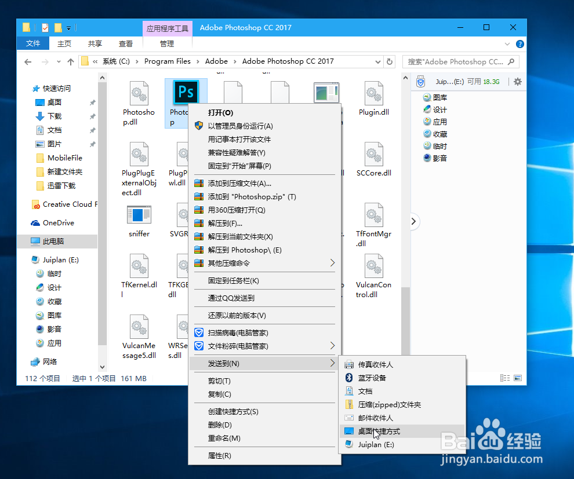Switch to the 主页 ribbon tab

point(64,44)
